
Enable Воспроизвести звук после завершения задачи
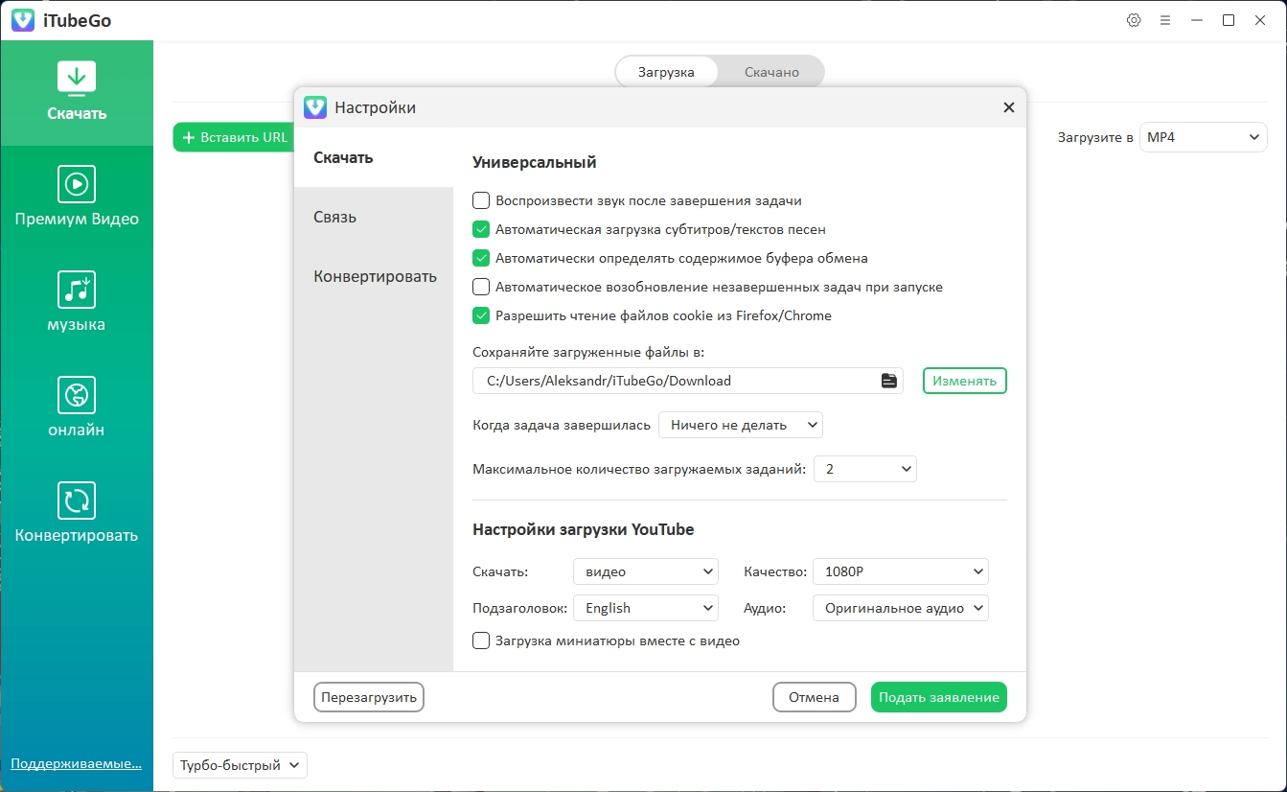point(481,200)
